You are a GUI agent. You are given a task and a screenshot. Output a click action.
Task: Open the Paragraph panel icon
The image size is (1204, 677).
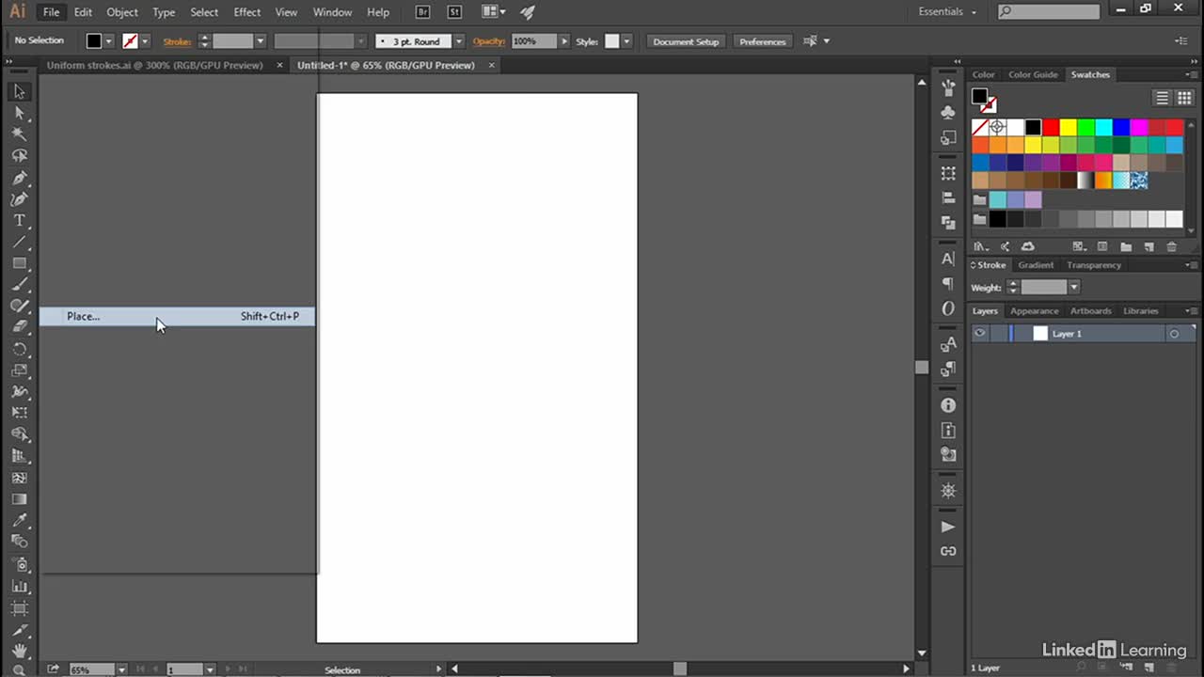coord(948,283)
